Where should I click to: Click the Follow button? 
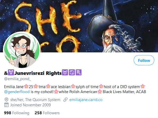(144, 60)
